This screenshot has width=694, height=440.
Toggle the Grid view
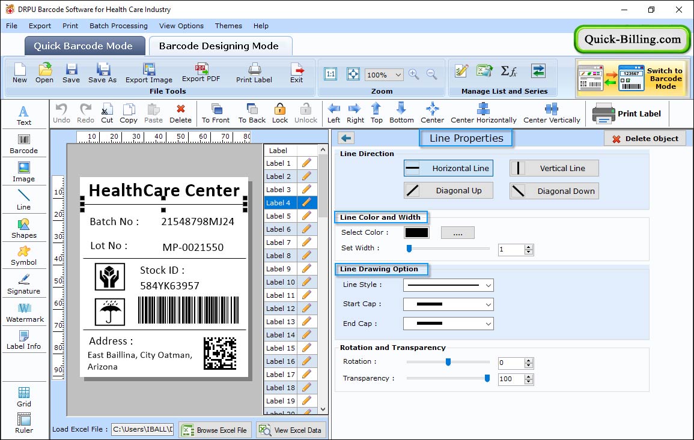coord(24,397)
